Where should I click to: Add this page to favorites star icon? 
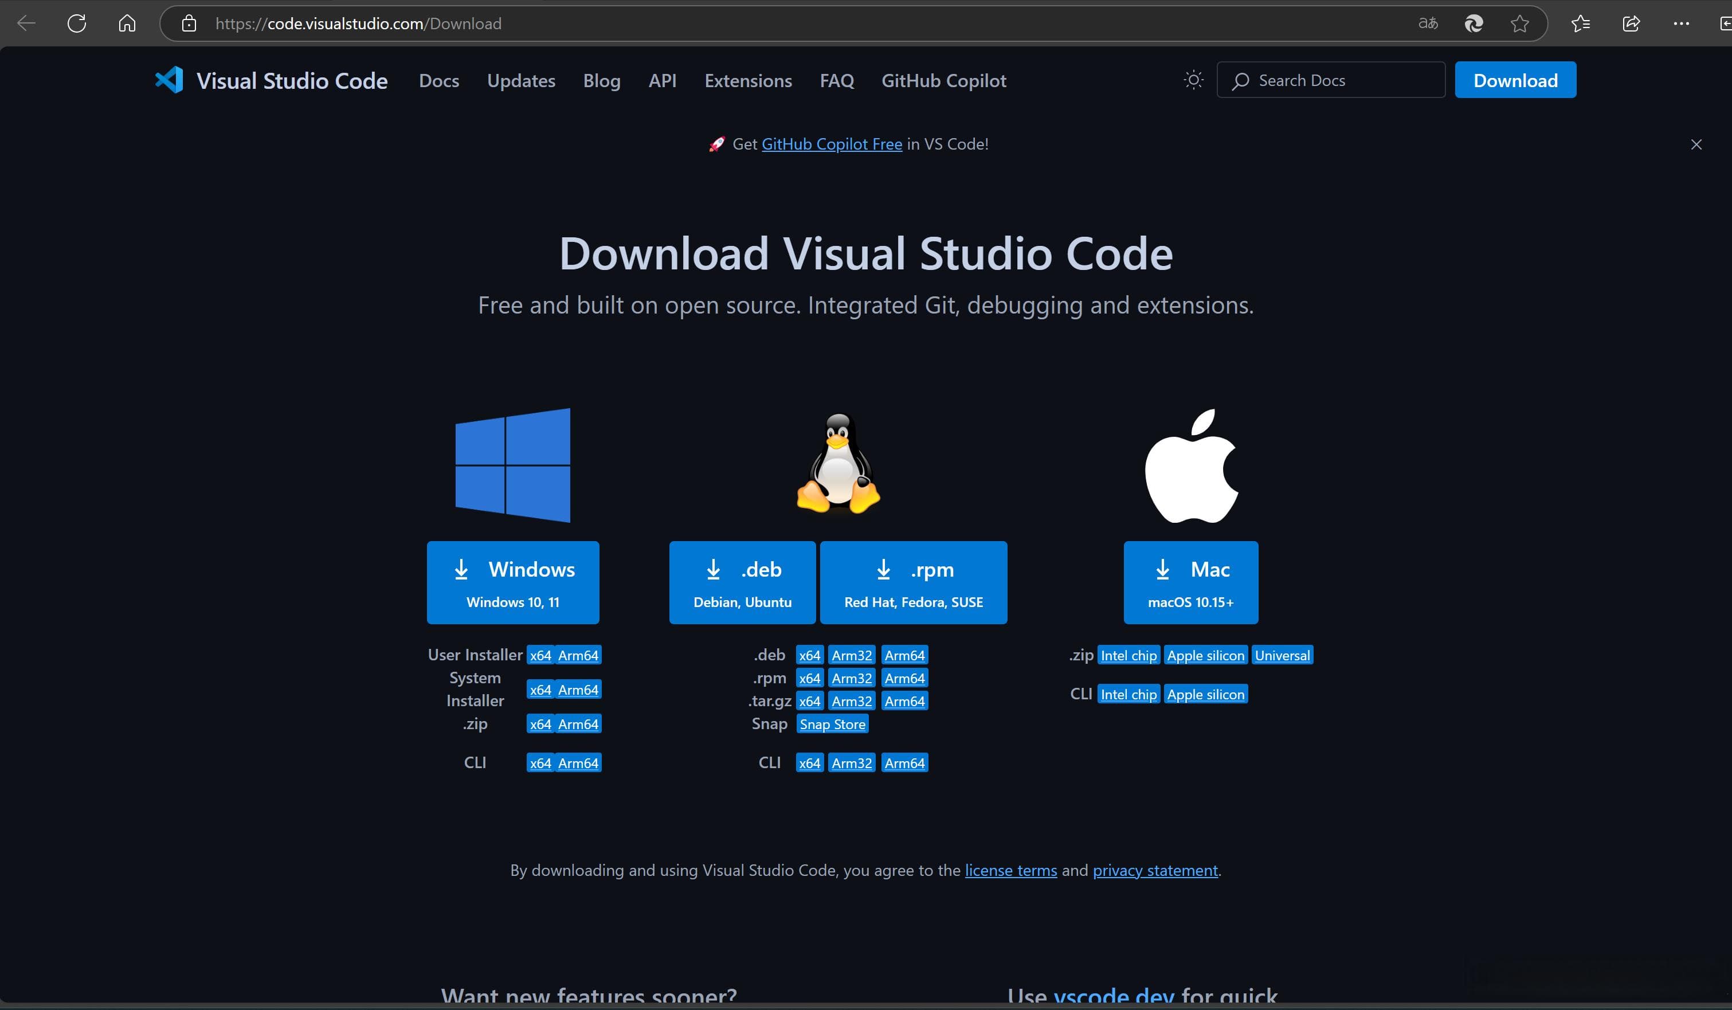(x=1519, y=24)
